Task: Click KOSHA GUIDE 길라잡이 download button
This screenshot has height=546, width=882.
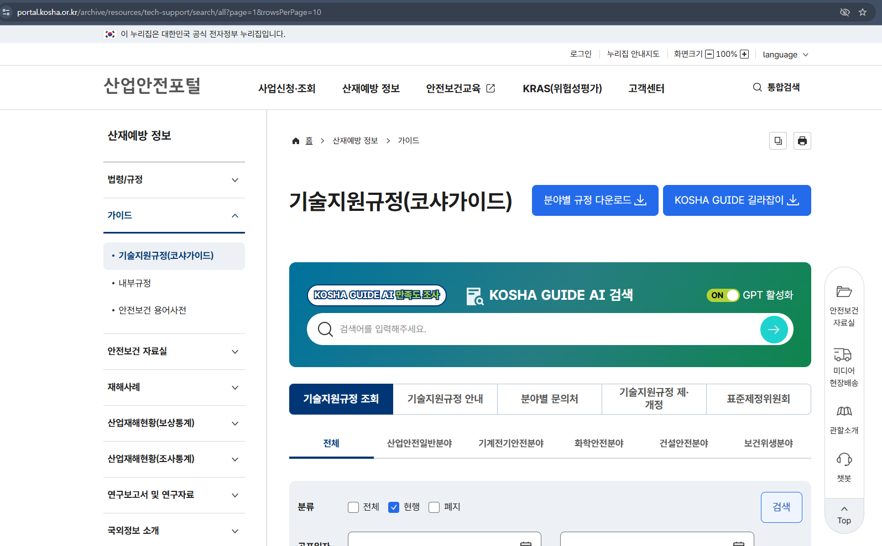Action: (737, 200)
